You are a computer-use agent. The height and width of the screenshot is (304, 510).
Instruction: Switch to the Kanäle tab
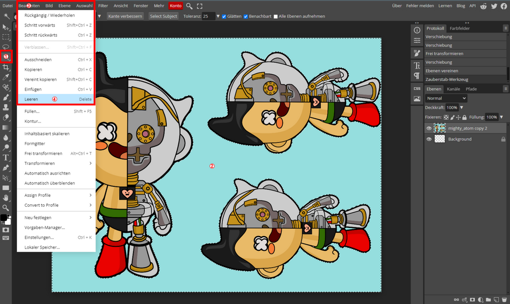453,89
